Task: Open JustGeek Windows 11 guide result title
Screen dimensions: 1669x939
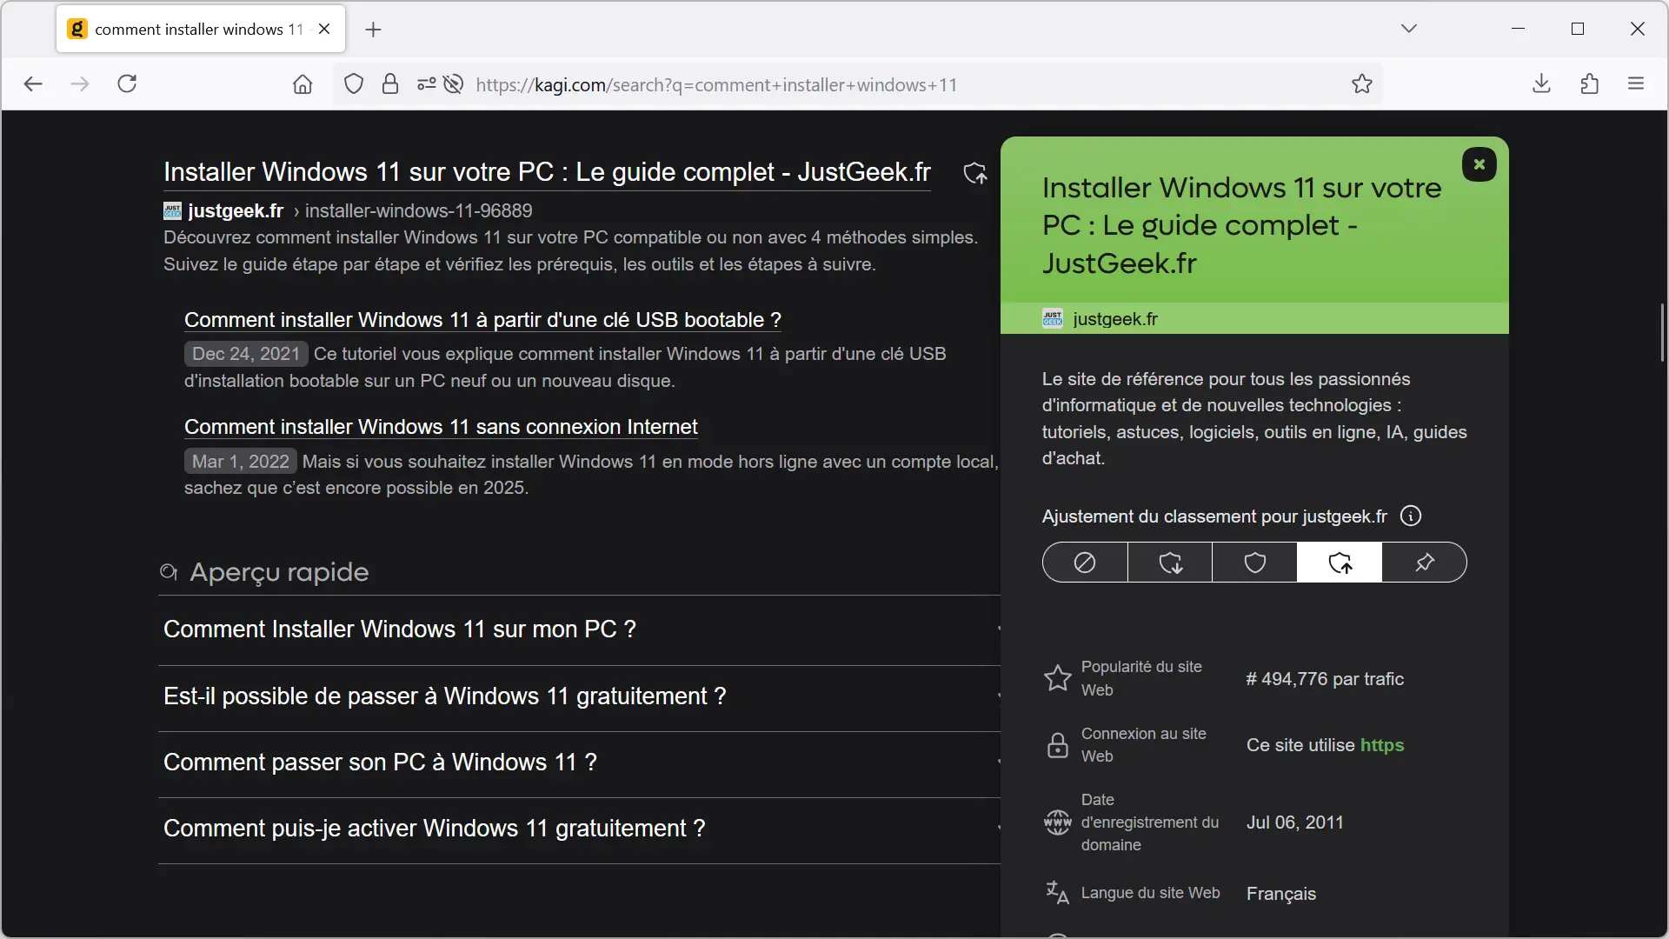Action: tap(547, 172)
